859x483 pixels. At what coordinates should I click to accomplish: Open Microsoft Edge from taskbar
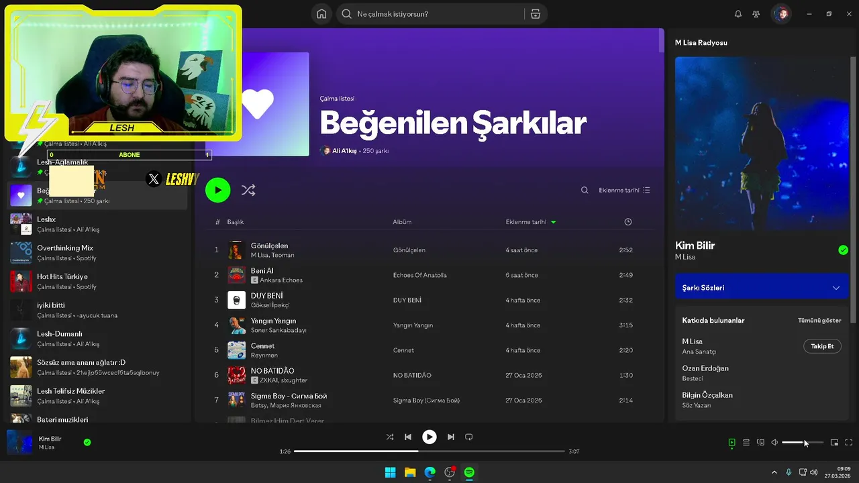pyautogui.click(x=429, y=472)
